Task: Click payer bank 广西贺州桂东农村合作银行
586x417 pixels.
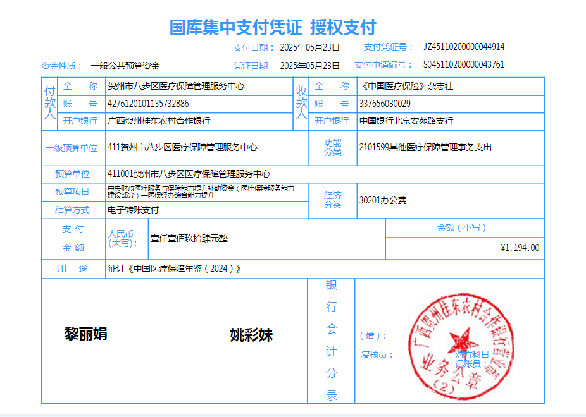Action: pyautogui.click(x=159, y=121)
